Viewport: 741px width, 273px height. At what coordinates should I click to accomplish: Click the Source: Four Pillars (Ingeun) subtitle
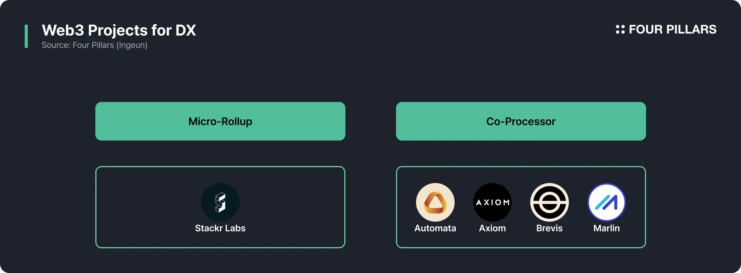tap(95, 45)
